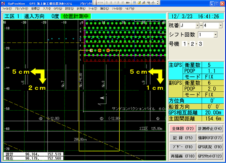Select 号機 unit 2

tap(192, 44)
